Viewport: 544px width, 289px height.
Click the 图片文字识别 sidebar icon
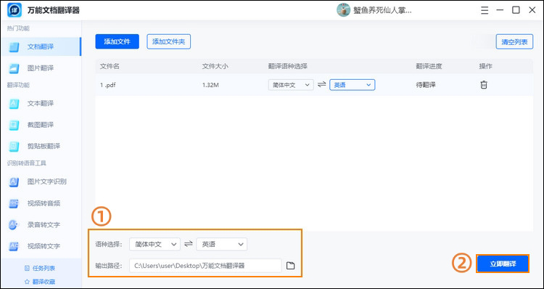(14, 182)
